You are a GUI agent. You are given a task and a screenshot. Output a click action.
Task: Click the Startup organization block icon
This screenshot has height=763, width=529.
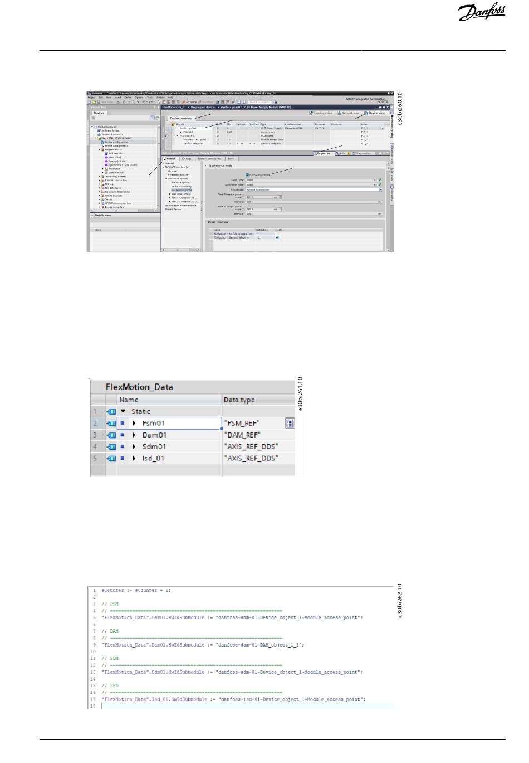106,161
